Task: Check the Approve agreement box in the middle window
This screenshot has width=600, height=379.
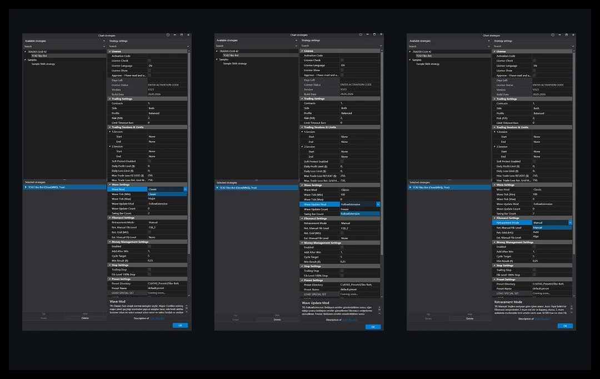Action: click(342, 75)
